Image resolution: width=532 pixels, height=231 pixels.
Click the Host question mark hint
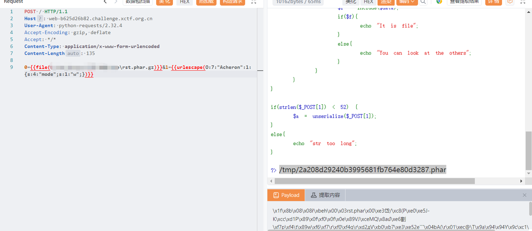(x=40, y=19)
